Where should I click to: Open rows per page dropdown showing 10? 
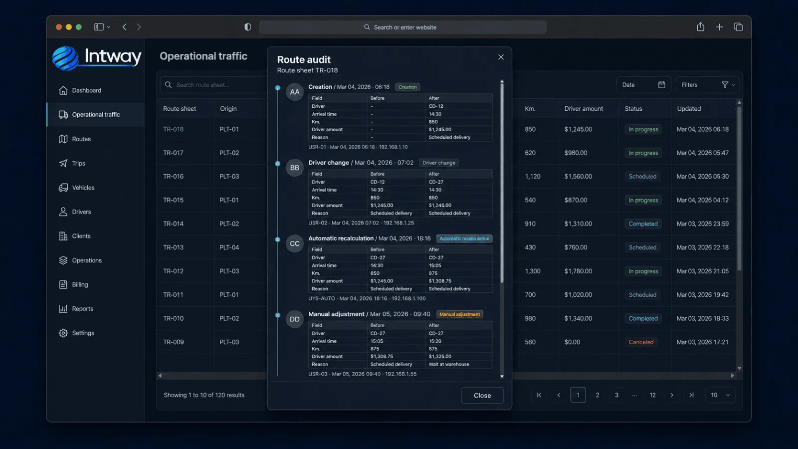pyautogui.click(x=720, y=395)
